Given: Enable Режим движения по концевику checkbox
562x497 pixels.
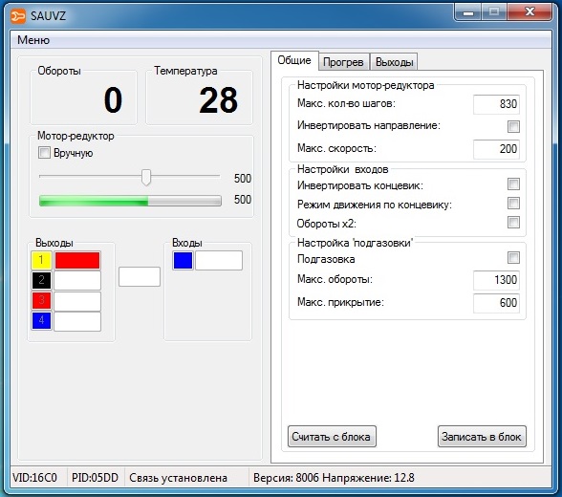Looking at the screenshot, I should [x=513, y=204].
